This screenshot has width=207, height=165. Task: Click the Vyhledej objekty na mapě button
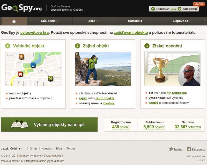49,124
